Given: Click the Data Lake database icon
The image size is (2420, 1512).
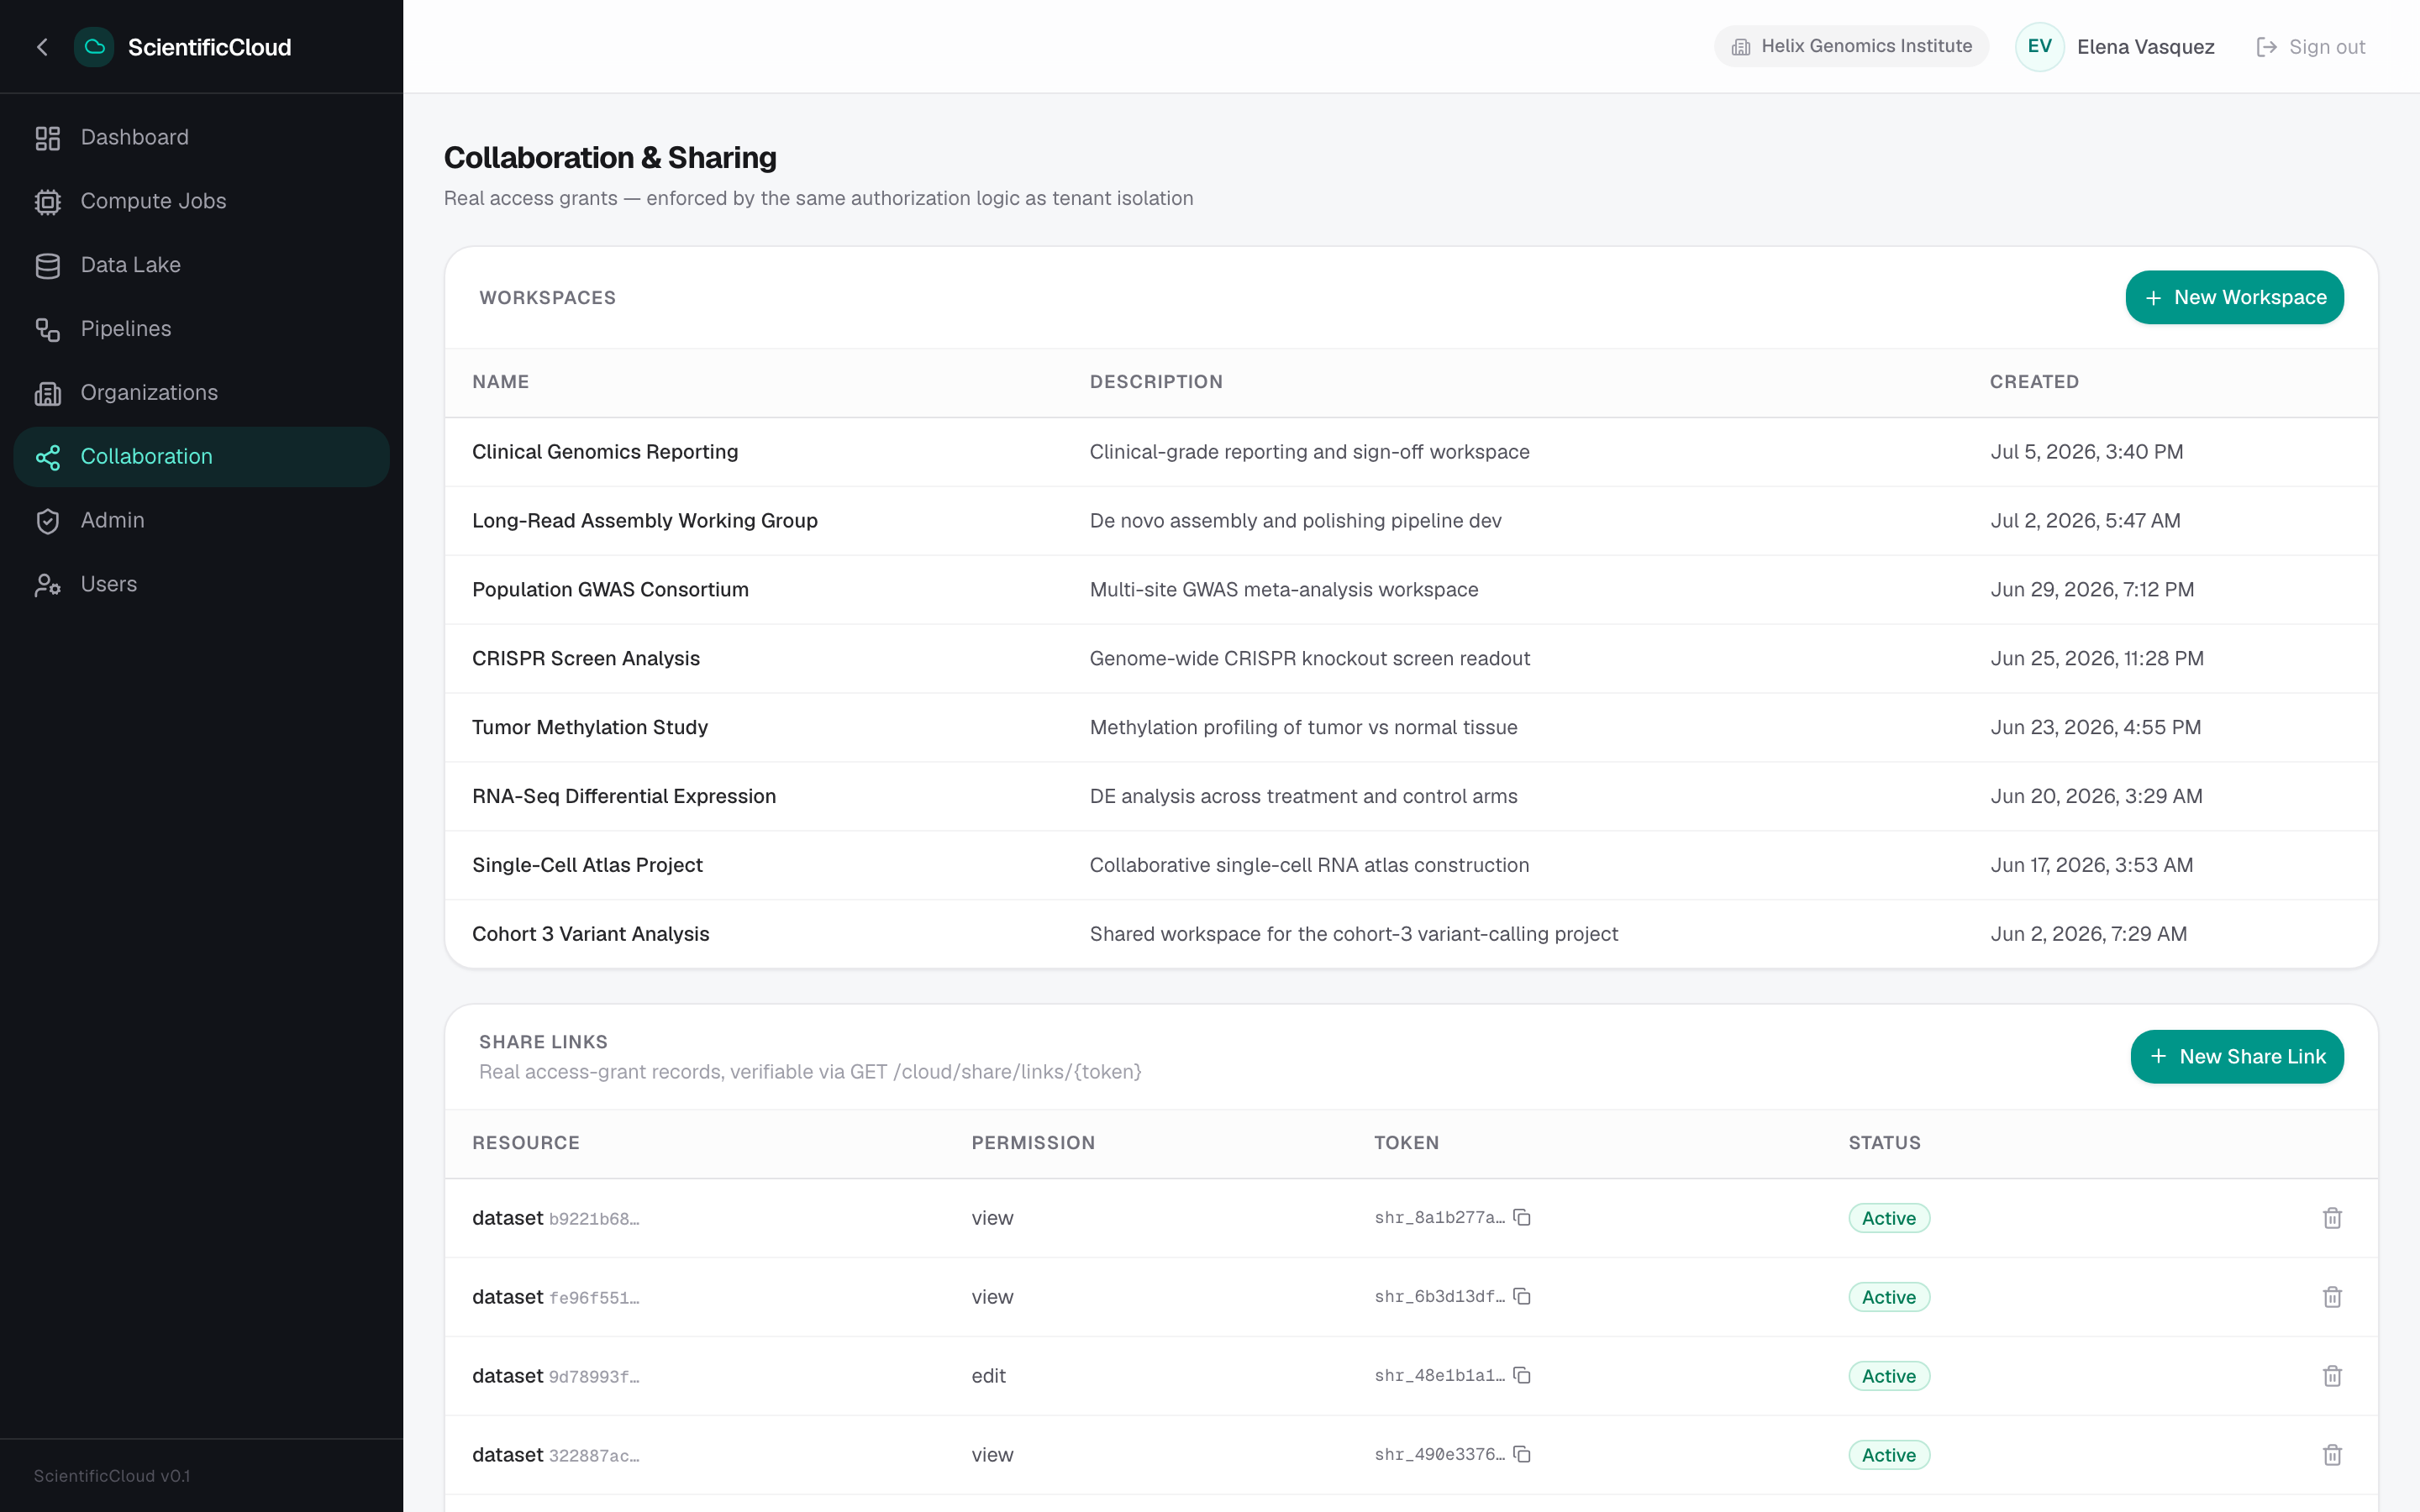Looking at the screenshot, I should [x=48, y=266].
